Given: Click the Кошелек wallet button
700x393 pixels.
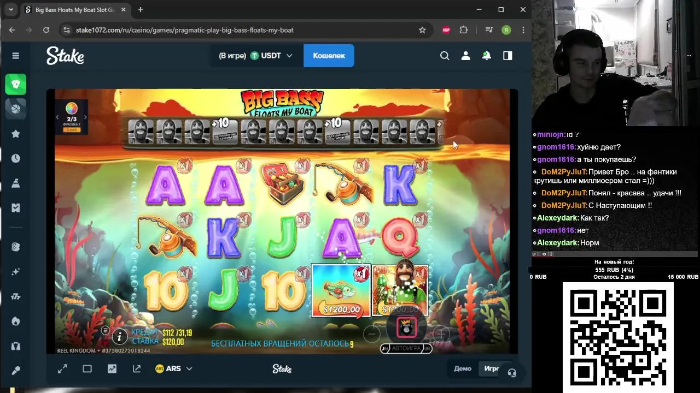Looking at the screenshot, I should [329, 56].
